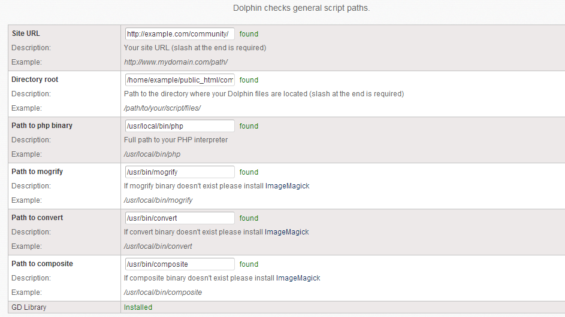Click the "found" status beside Site URL

(x=249, y=34)
